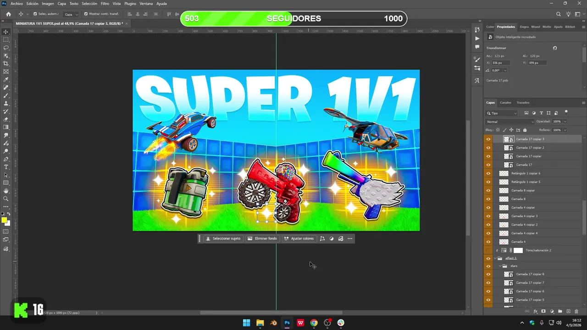Switch to the Color panel tab

[x=490, y=27]
